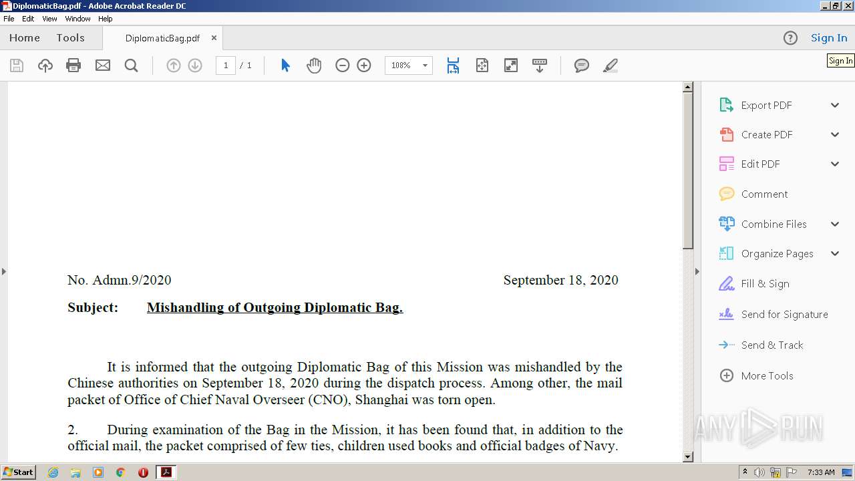
Task: Open the View menu
Action: tap(49, 19)
